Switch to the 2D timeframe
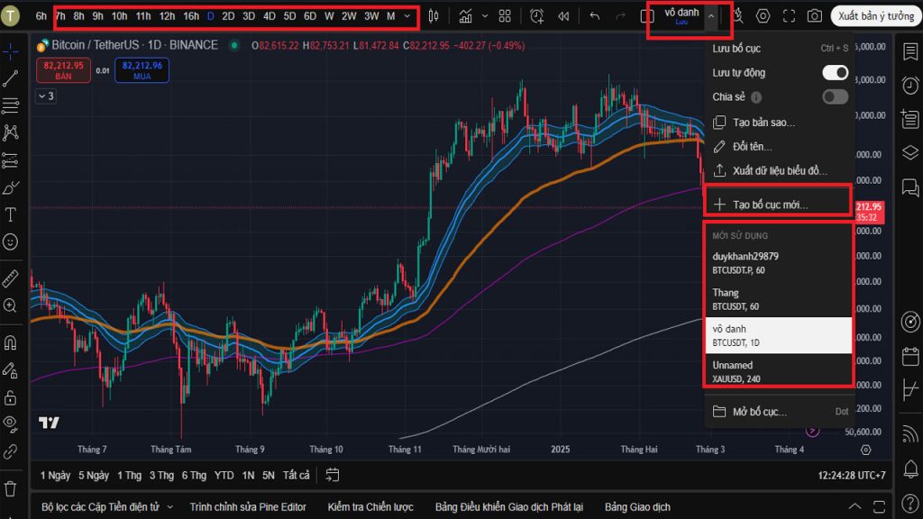The image size is (923, 519). click(228, 16)
